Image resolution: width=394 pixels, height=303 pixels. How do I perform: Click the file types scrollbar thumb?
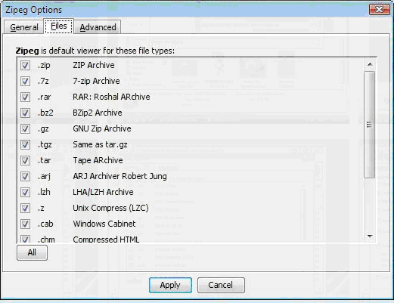click(370, 125)
